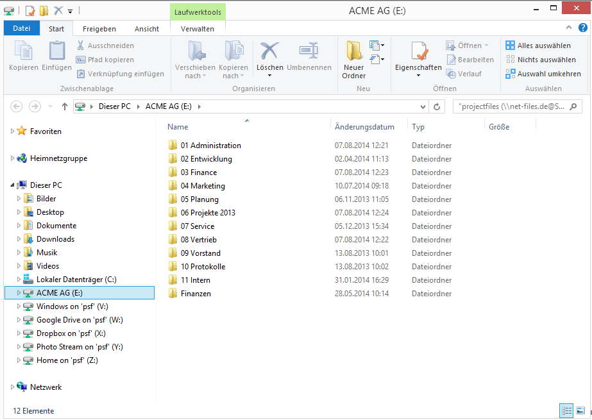This screenshot has width=592, height=420.
Task: Select folder 11 Intern
Action: click(196, 280)
